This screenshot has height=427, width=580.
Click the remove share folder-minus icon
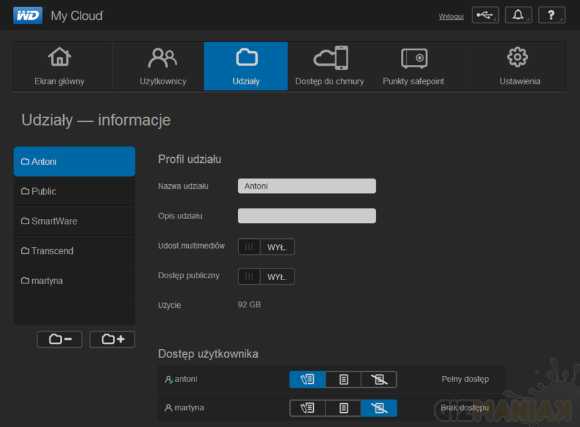(x=59, y=339)
